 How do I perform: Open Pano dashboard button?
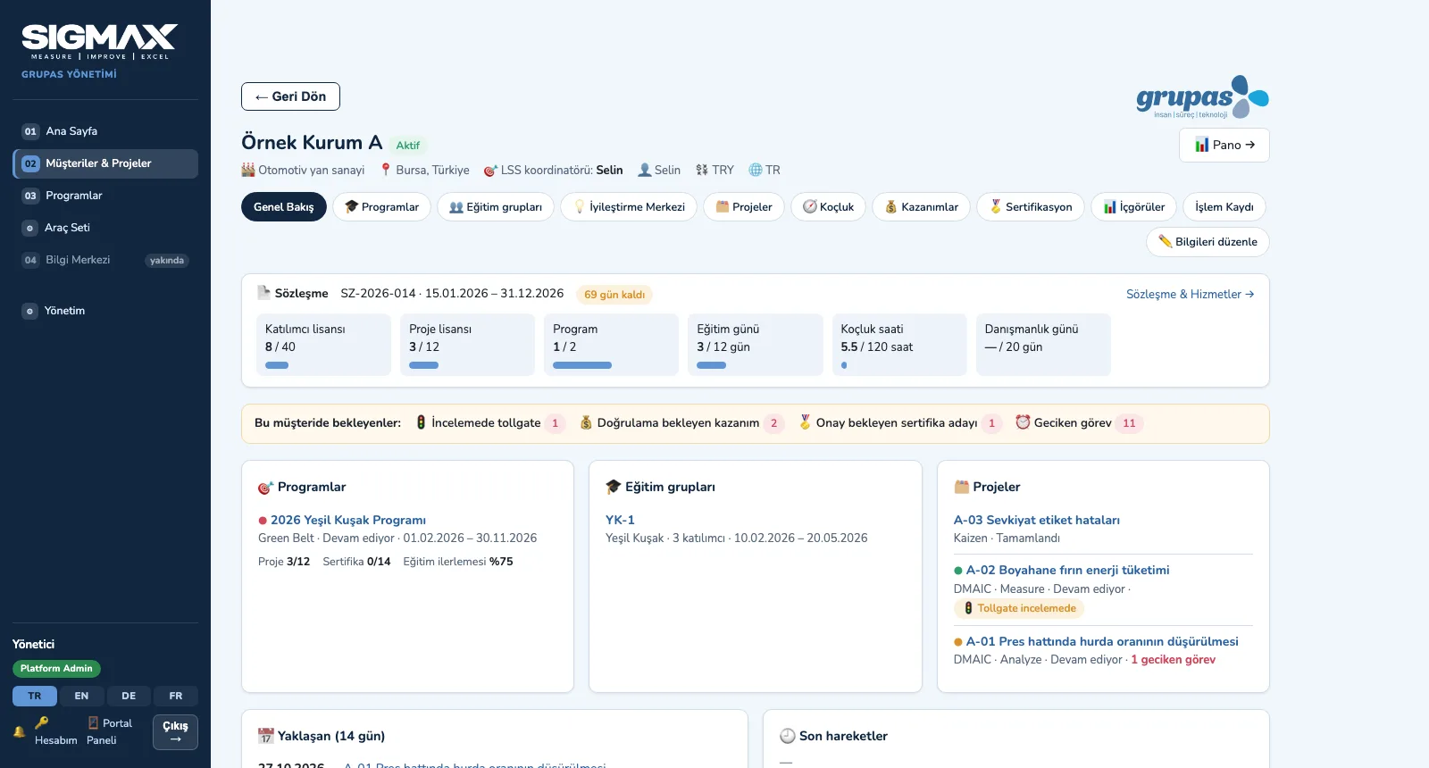[x=1224, y=145]
